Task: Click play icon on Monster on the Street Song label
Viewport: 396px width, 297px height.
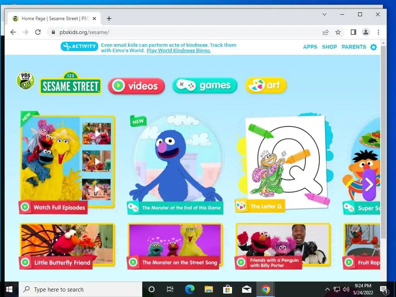Action: click(x=133, y=263)
